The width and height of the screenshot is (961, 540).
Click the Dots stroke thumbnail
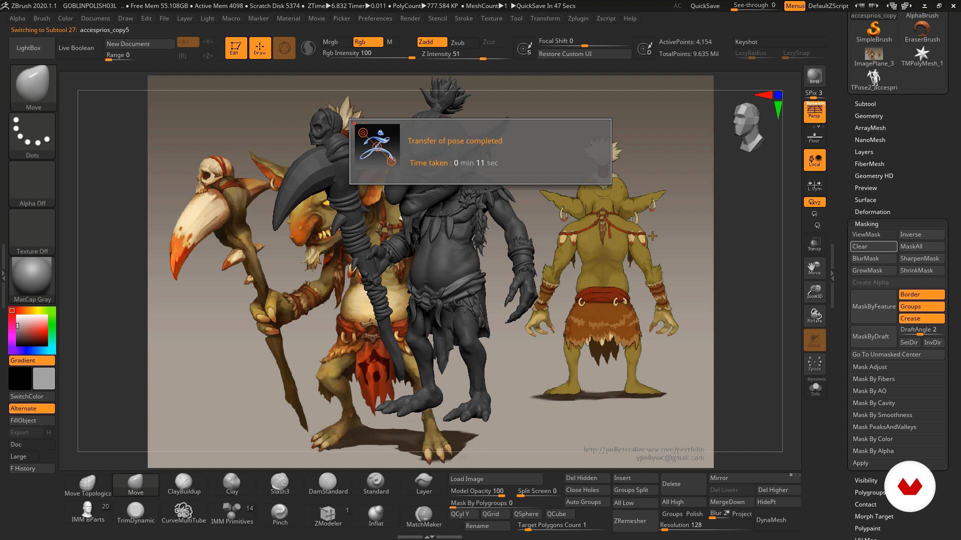tap(32, 135)
